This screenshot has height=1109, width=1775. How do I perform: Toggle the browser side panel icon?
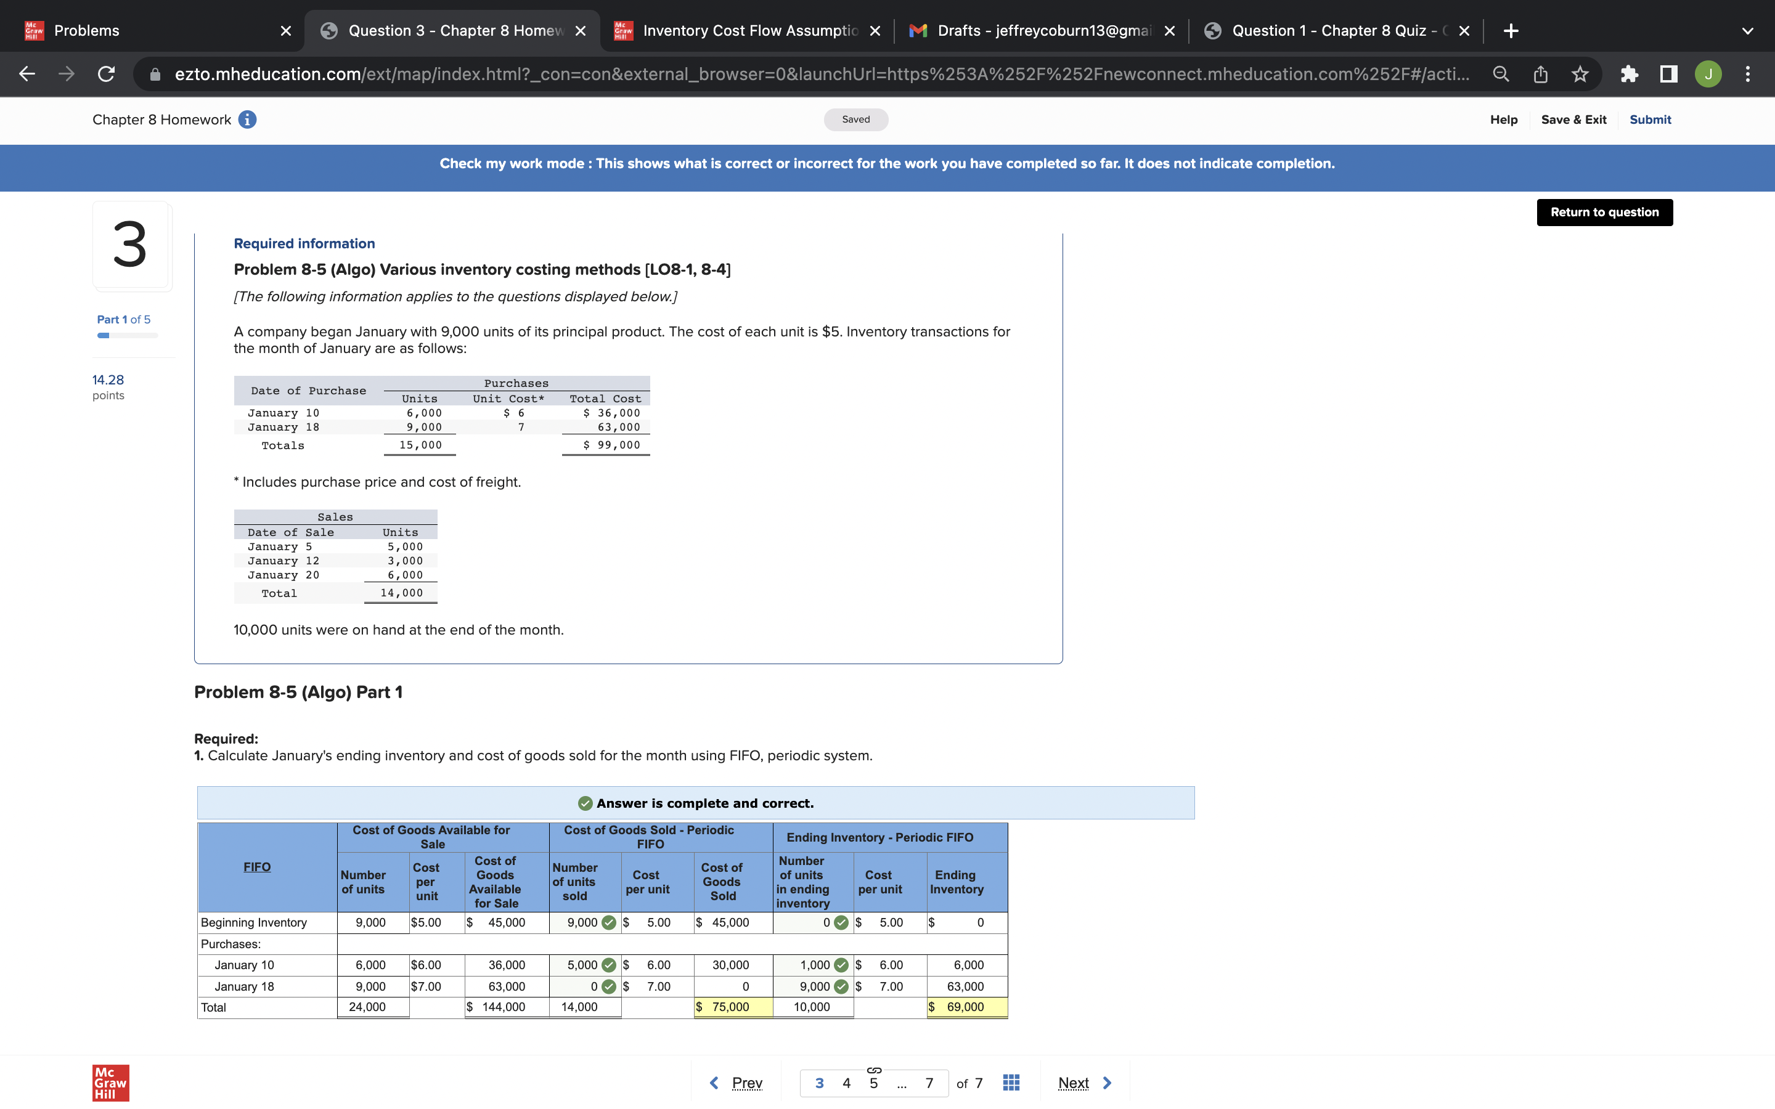[1668, 74]
